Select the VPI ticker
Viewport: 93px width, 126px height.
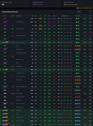click(x=5, y=66)
